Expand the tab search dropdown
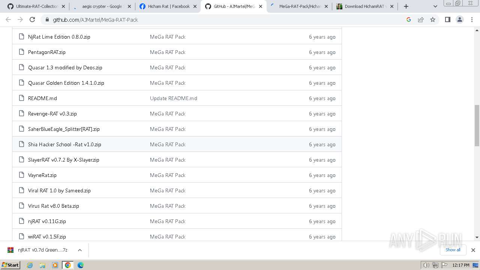The width and height of the screenshot is (480, 270). coord(435,6)
